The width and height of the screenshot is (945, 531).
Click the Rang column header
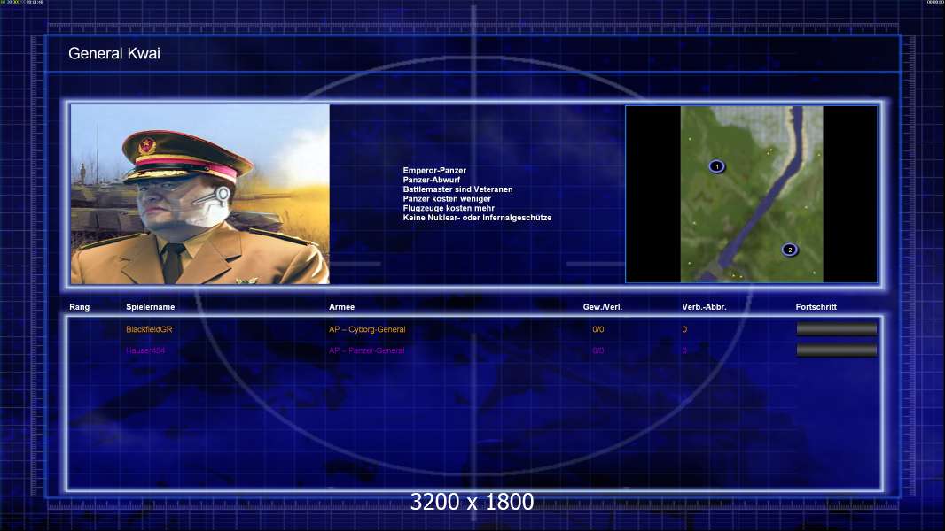pos(80,307)
